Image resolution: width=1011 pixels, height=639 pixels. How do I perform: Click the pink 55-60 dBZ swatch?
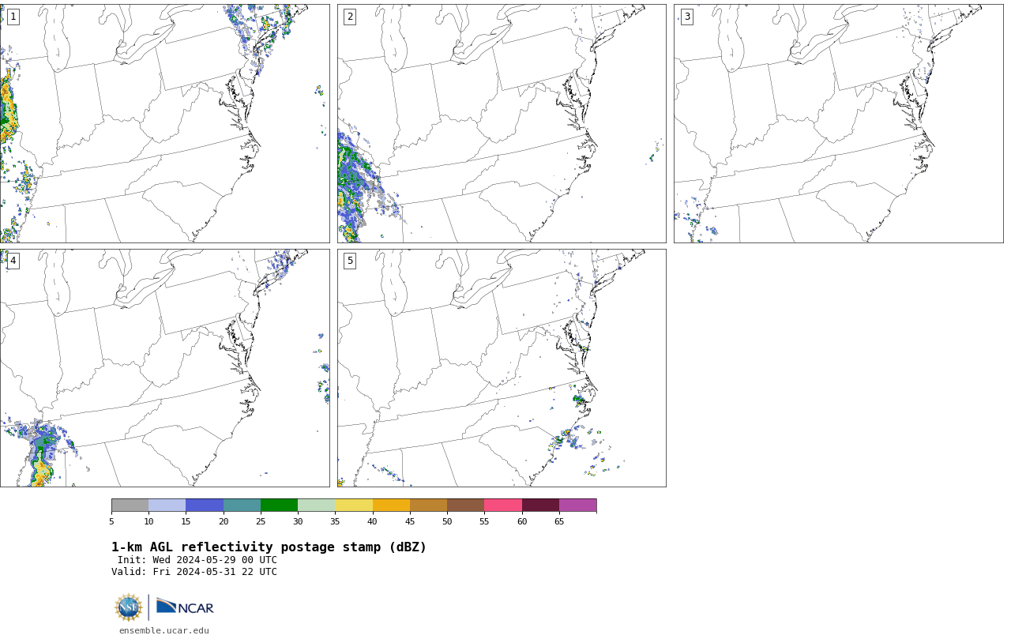(503, 505)
